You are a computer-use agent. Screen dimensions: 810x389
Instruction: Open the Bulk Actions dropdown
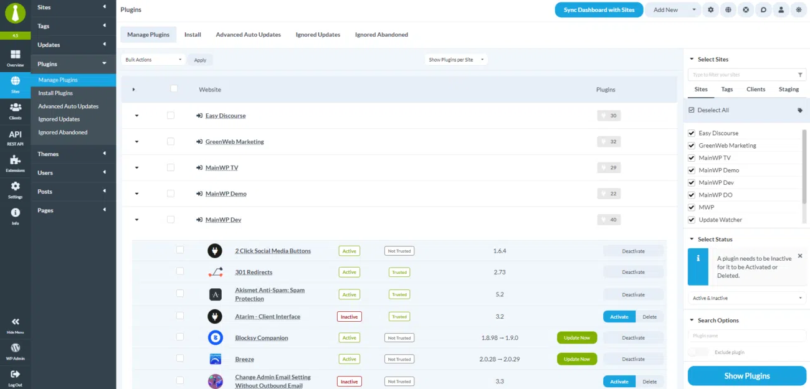click(x=154, y=60)
